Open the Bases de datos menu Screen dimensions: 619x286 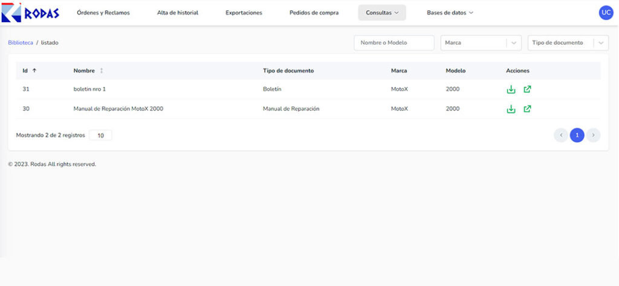(450, 13)
